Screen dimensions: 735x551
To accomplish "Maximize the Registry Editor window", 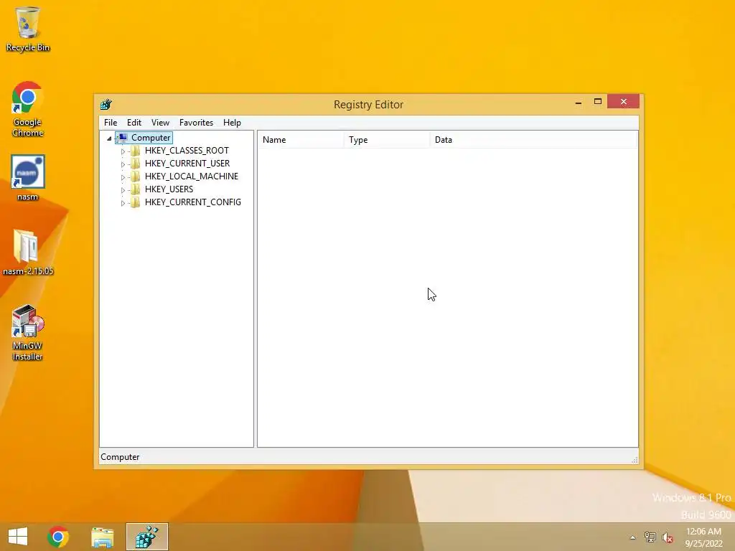I will click(598, 102).
